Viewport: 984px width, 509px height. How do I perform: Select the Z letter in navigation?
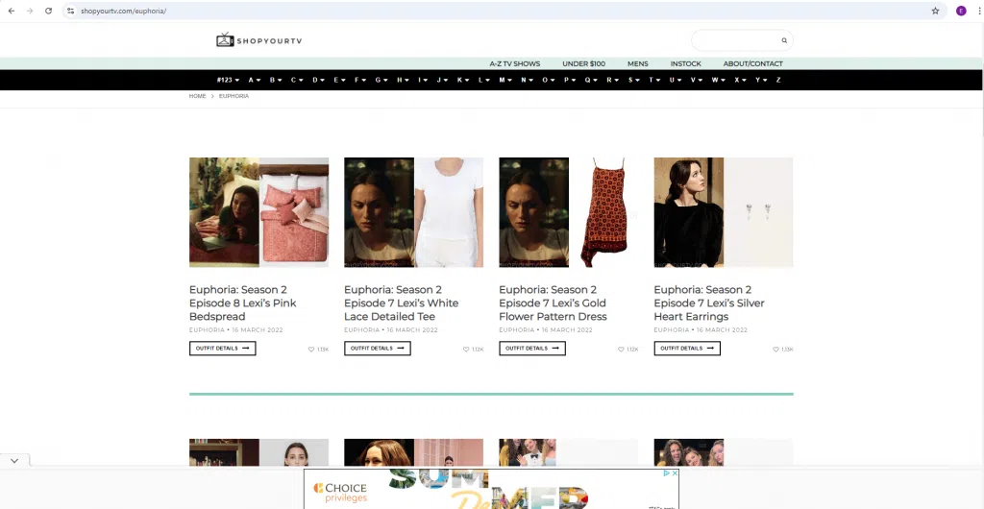[x=778, y=81]
